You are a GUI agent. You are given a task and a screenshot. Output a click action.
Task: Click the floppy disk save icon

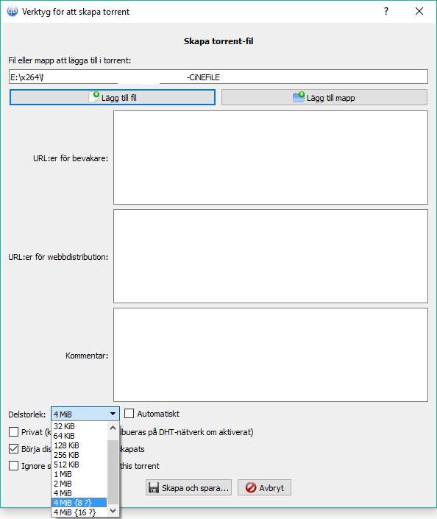(154, 487)
